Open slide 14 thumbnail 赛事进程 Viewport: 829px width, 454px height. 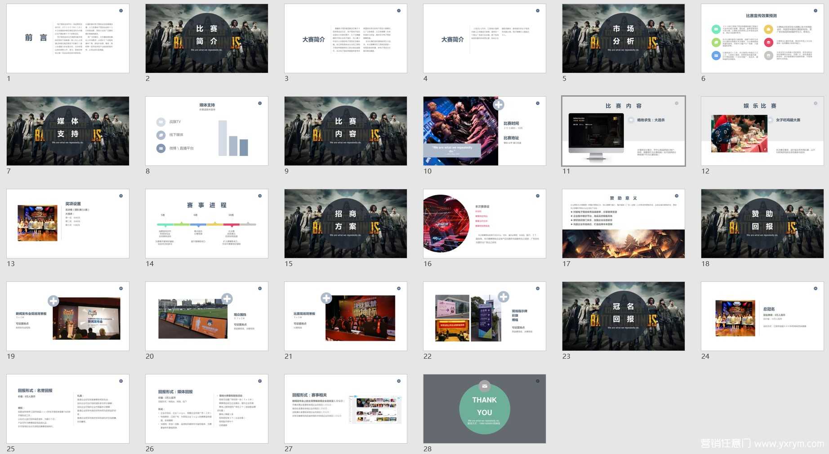pyautogui.click(x=207, y=223)
